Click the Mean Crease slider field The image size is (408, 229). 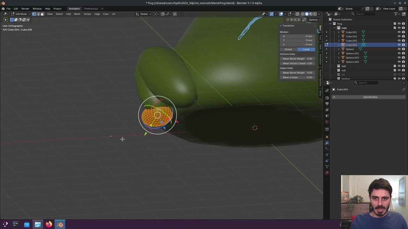(297, 77)
